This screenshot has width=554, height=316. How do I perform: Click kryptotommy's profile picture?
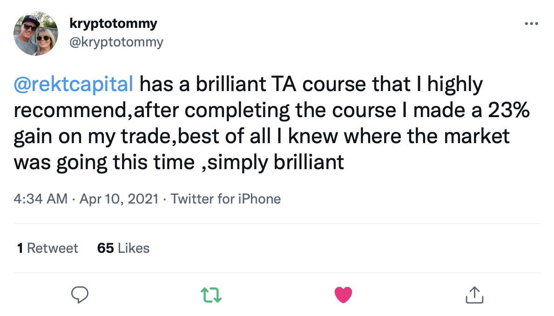(x=36, y=33)
